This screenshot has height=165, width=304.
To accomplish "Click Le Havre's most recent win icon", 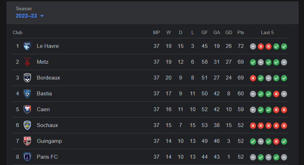I will 284,46.
